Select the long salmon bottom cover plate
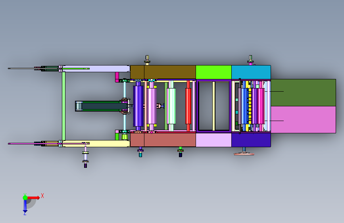The width and height of the screenshot is (344, 223). tap(170, 140)
